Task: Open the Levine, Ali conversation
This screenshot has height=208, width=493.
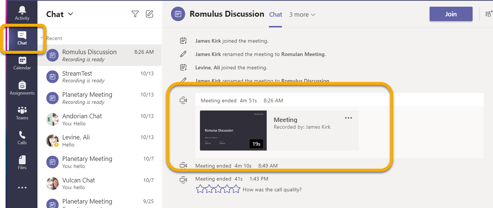Action: 100,141
